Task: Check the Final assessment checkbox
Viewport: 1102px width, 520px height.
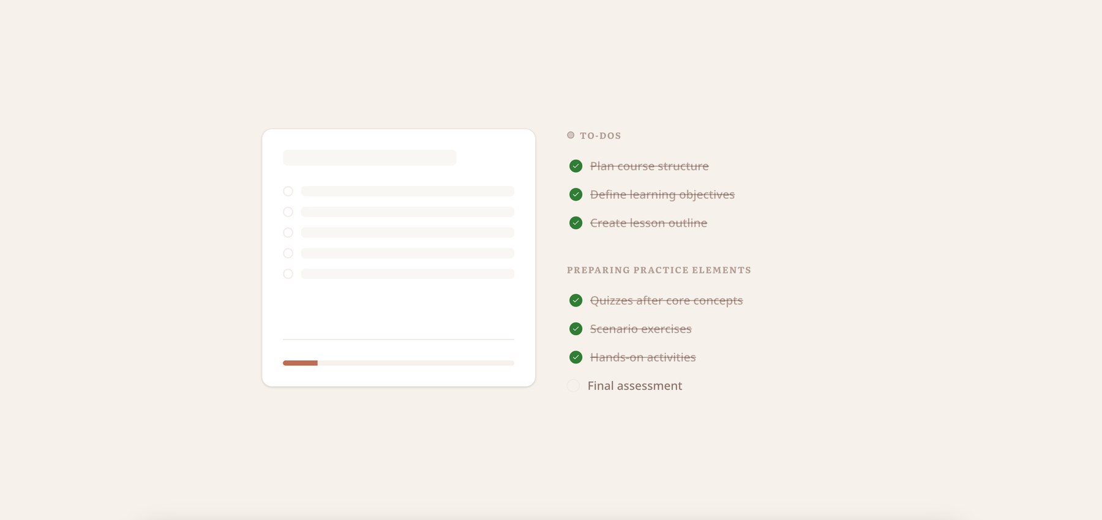Action: (x=573, y=385)
